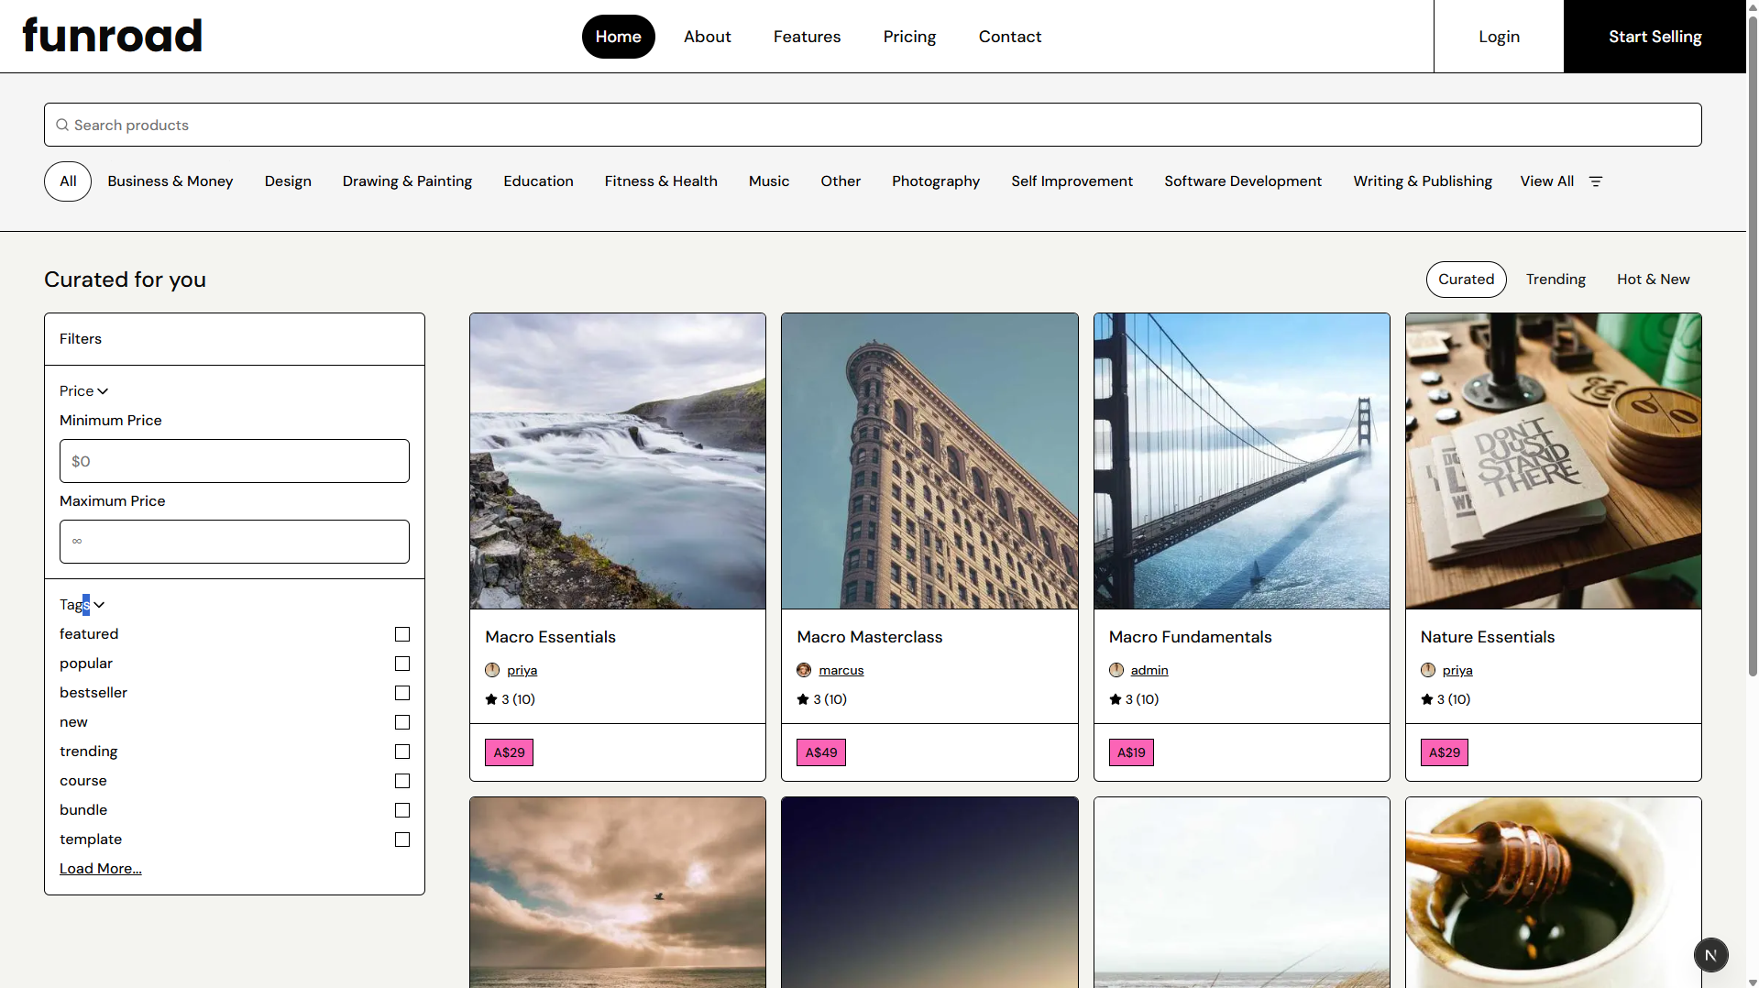Filter by Drawing & Painting category

coord(407,181)
